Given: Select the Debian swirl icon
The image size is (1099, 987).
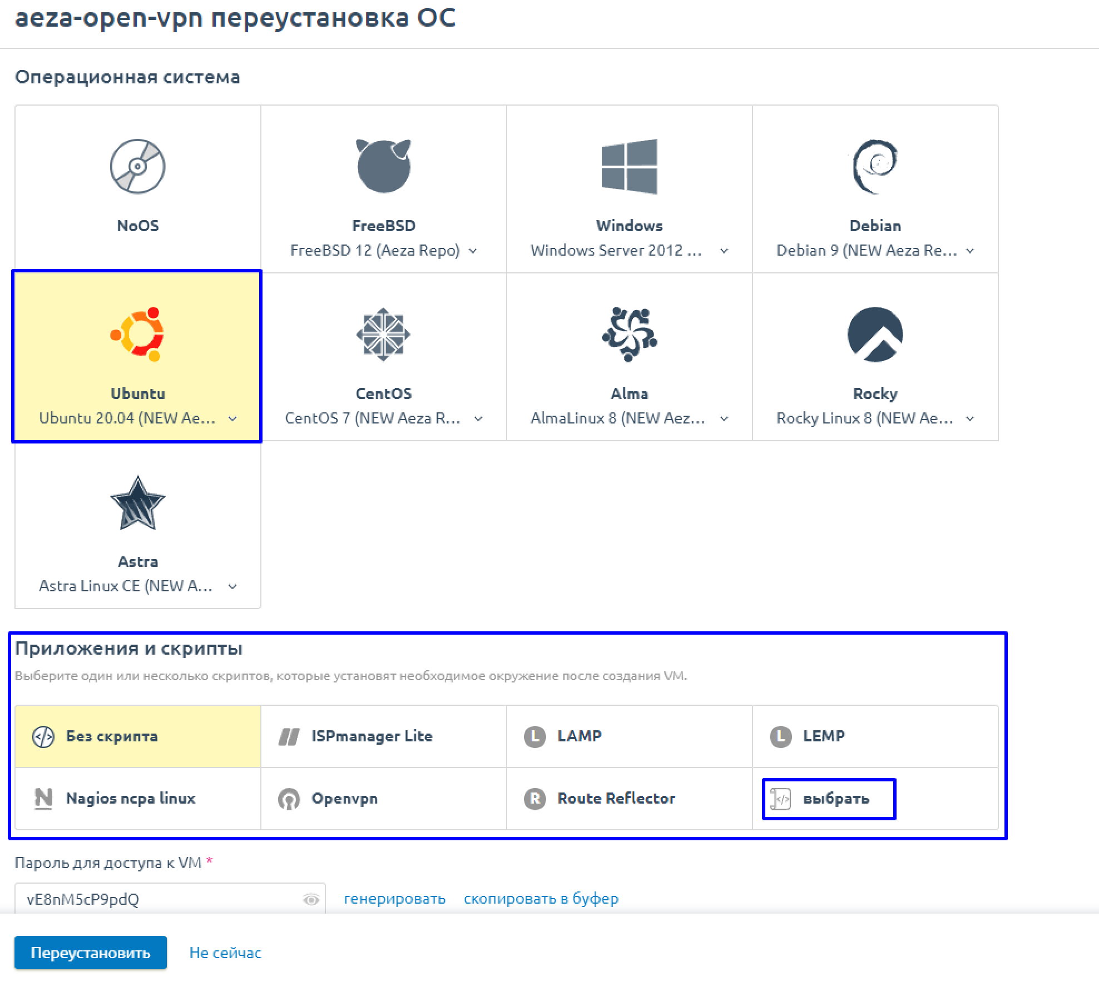Looking at the screenshot, I should pyautogui.click(x=875, y=166).
